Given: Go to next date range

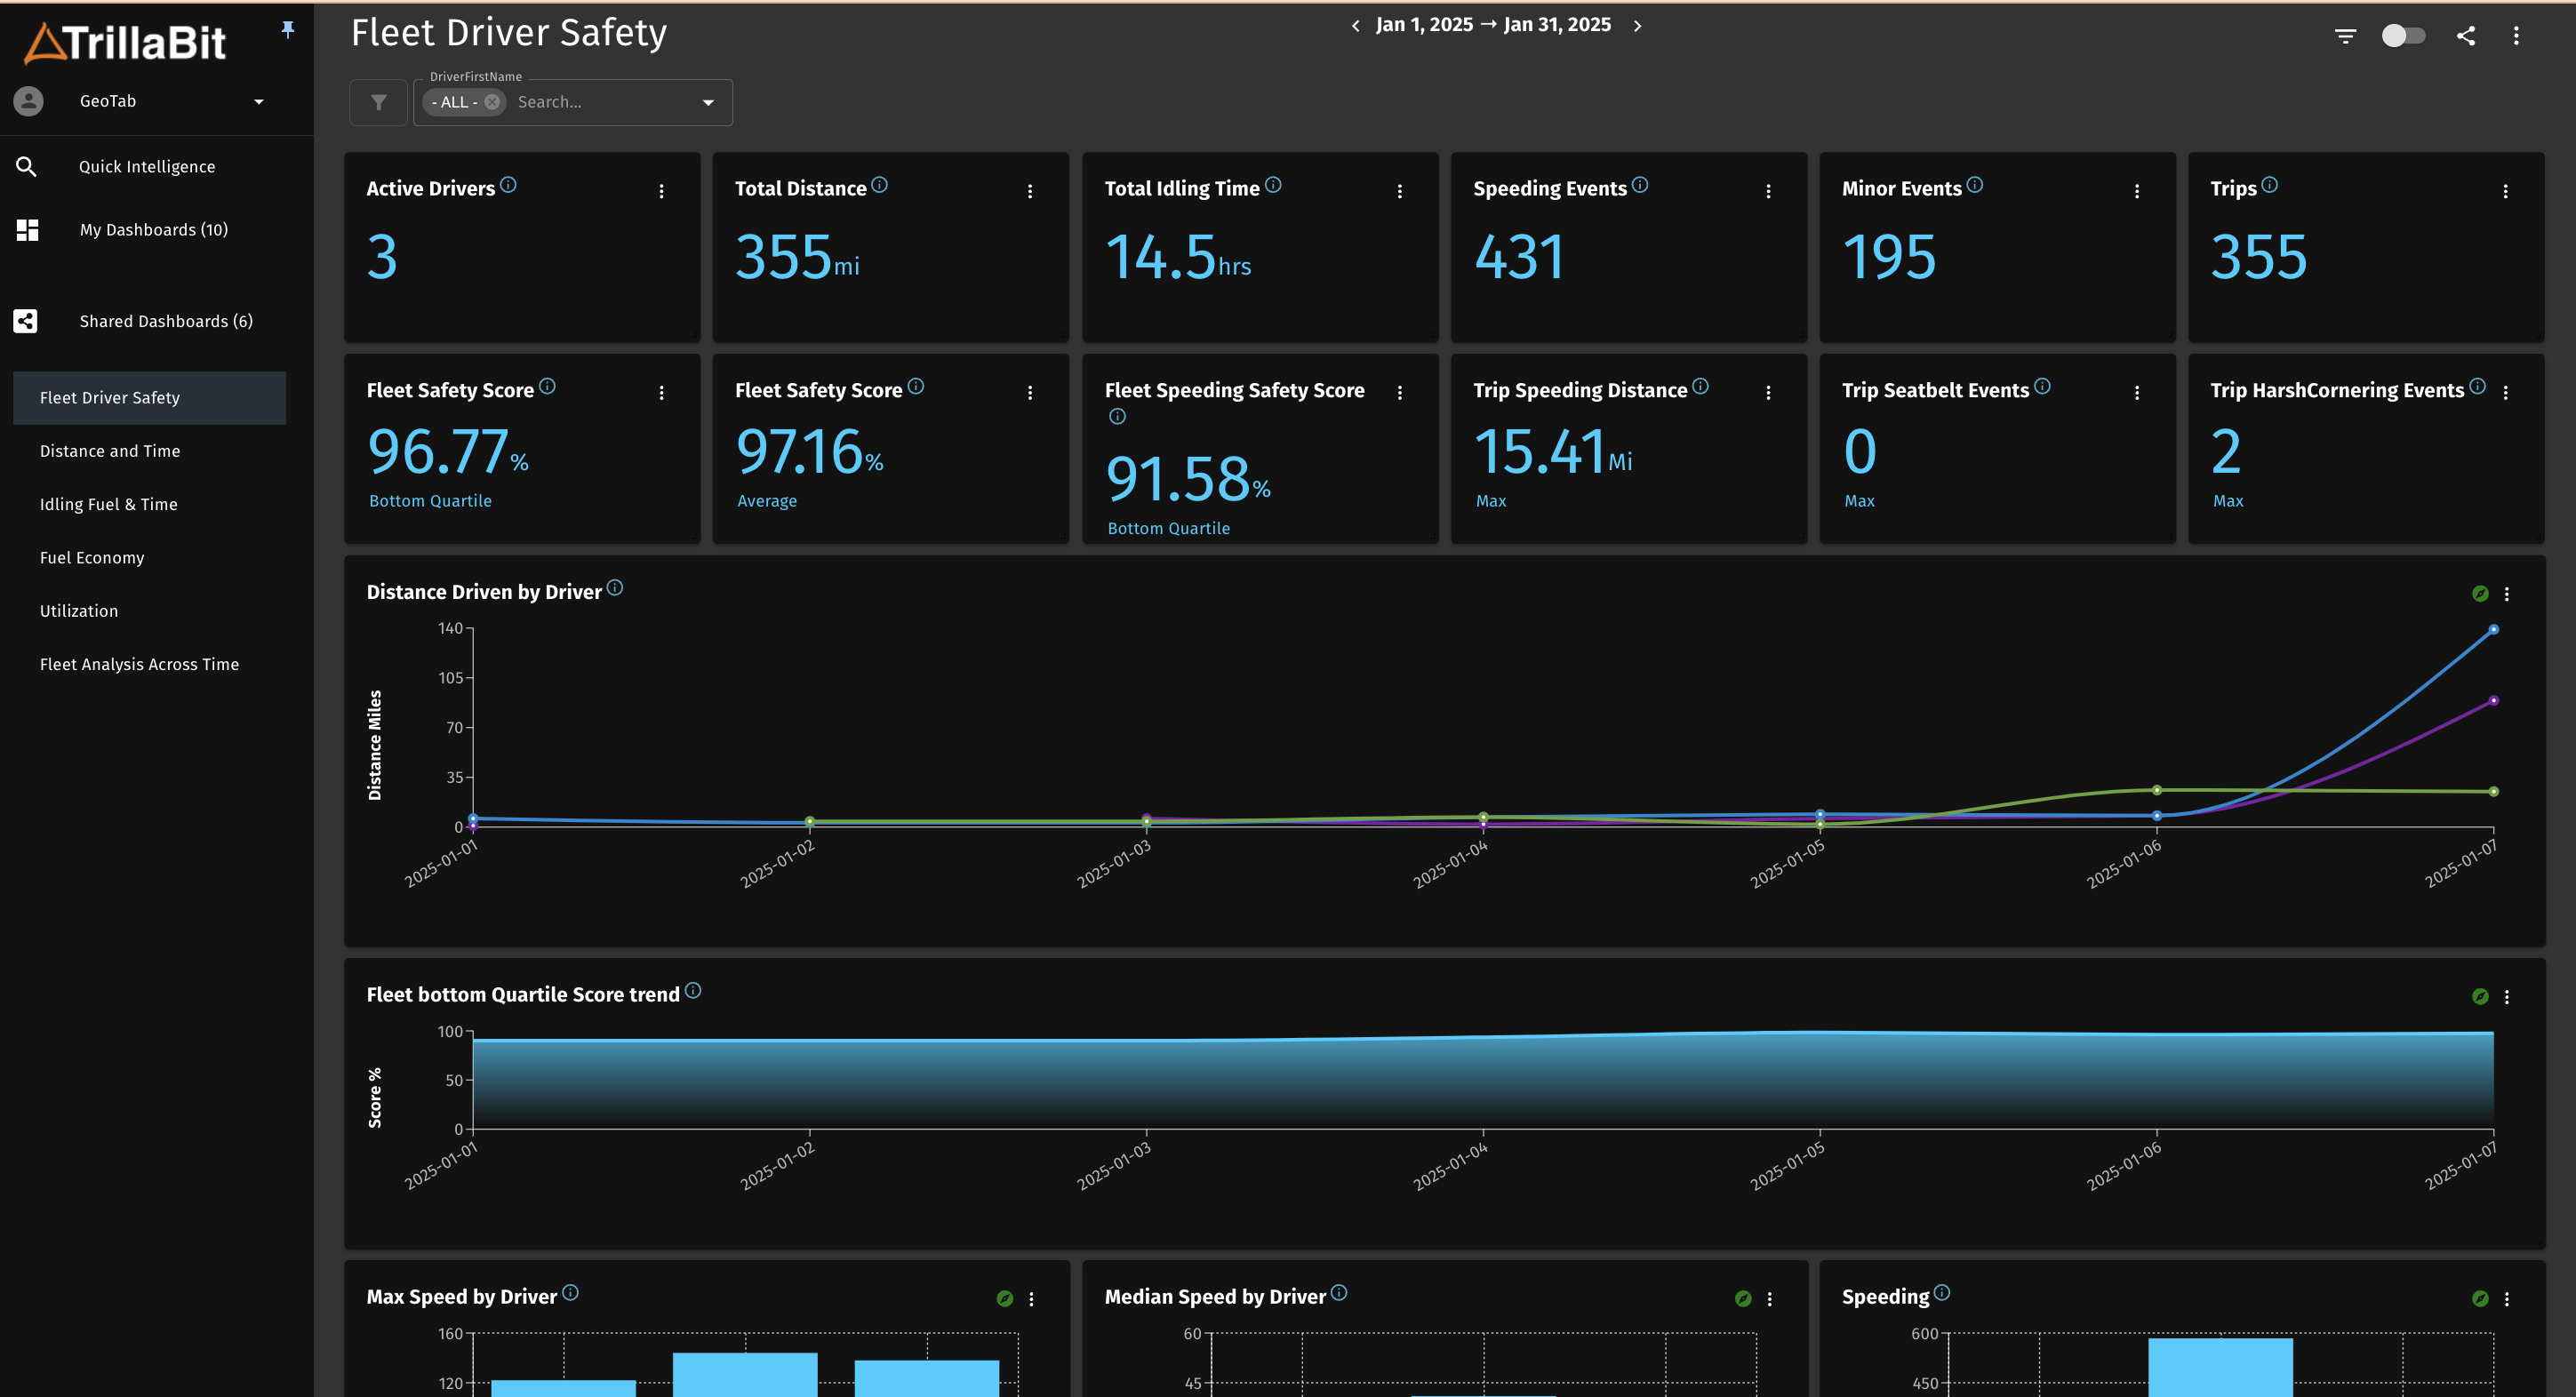Looking at the screenshot, I should click(x=1637, y=26).
